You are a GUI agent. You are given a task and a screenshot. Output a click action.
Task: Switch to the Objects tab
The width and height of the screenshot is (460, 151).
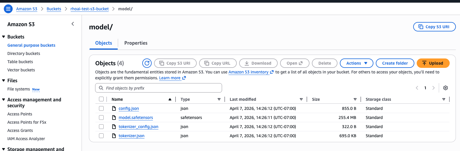click(x=104, y=43)
